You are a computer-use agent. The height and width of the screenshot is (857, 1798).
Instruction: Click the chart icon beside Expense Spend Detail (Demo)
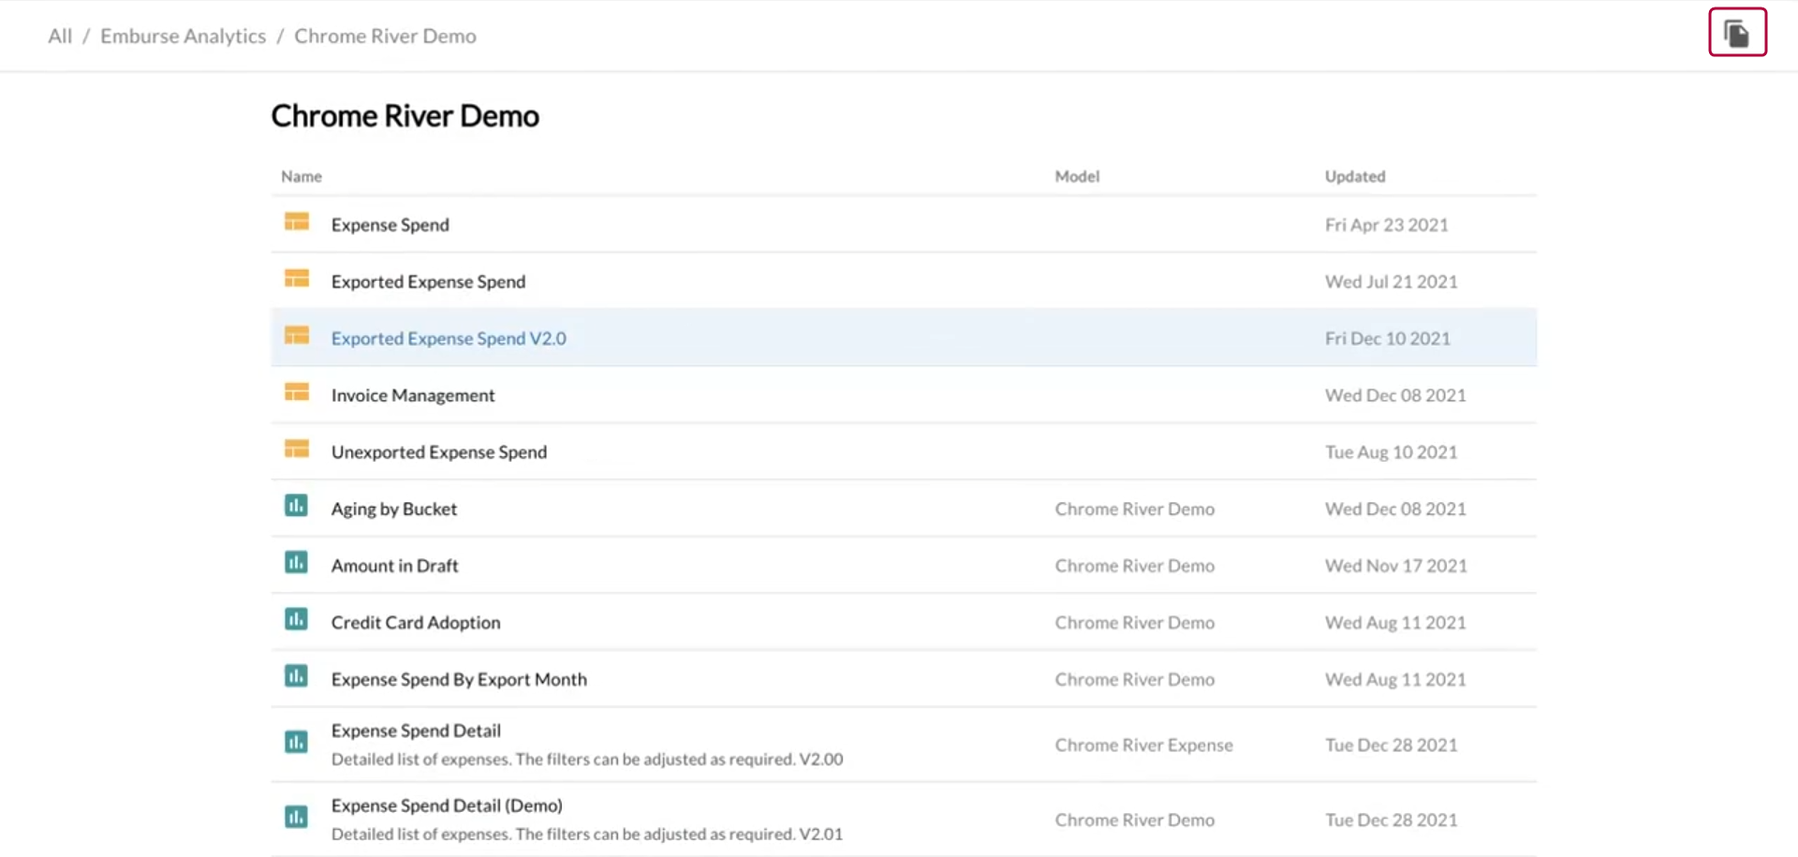tap(296, 817)
